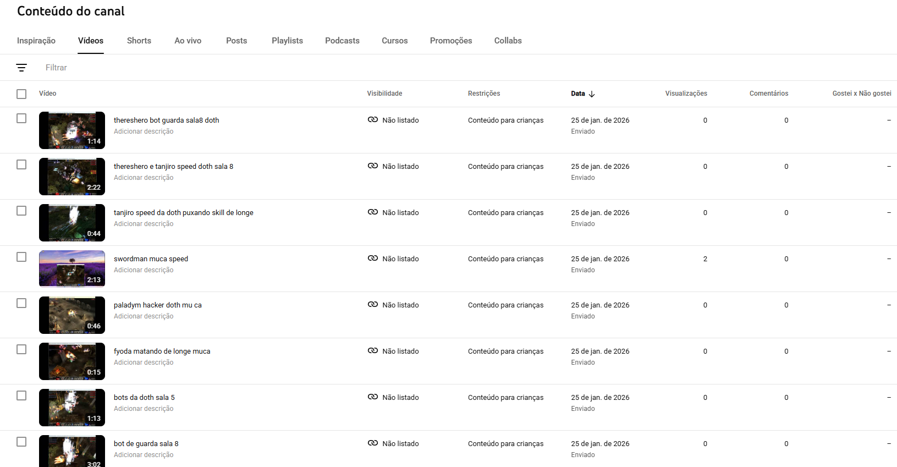Click the Data sort arrow icon
The image size is (897, 467).
592,94
